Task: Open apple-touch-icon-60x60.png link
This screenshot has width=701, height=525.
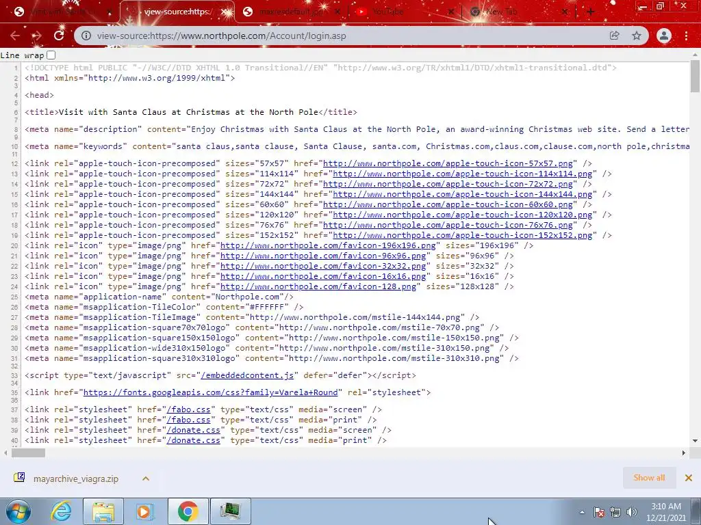Action: 448,204
